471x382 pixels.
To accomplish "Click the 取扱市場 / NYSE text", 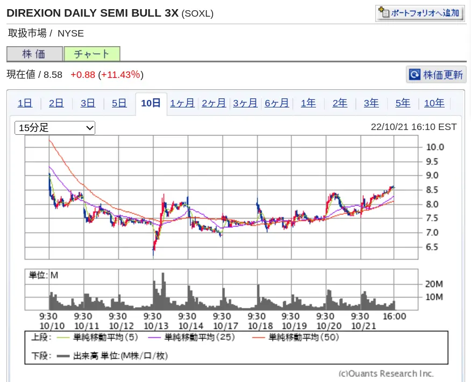I will coord(46,33).
